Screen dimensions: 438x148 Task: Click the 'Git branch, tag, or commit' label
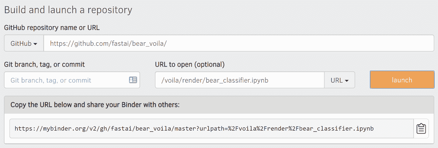pyautogui.click(x=44, y=64)
